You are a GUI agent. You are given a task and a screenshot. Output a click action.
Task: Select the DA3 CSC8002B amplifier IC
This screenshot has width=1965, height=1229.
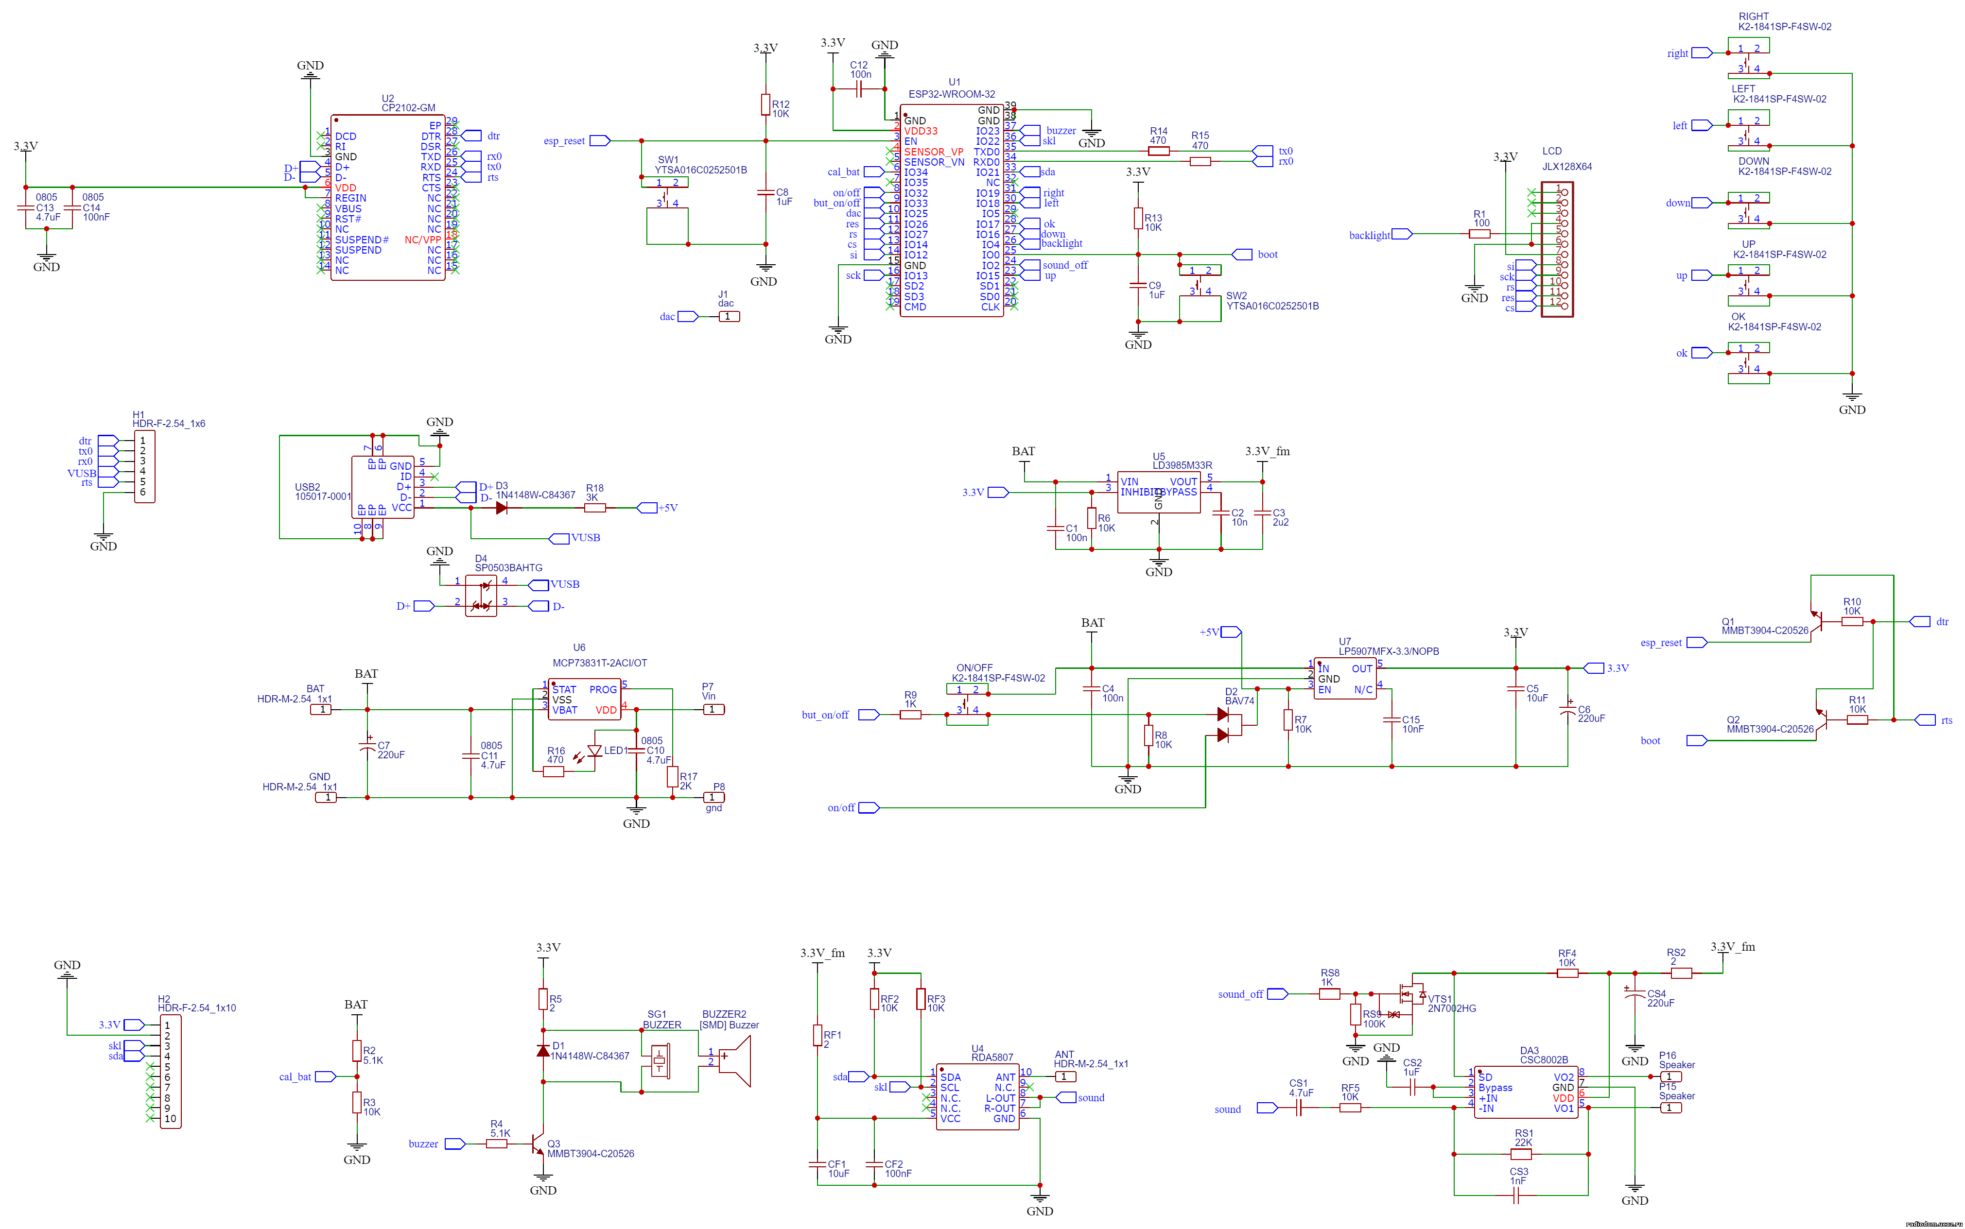coord(1525,1092)
